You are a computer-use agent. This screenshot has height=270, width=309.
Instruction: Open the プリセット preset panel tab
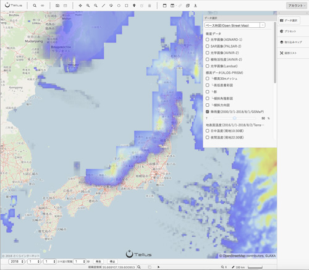pos(288,32)
